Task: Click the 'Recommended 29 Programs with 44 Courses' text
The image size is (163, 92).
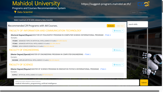Action: click(33, 26)
